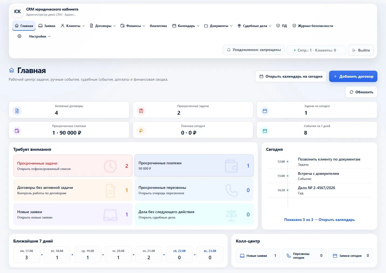This screenshot has width=386, height=273.
Task: Expand the Договоры dropdown chevron
Action: click(x=115, y=26)
